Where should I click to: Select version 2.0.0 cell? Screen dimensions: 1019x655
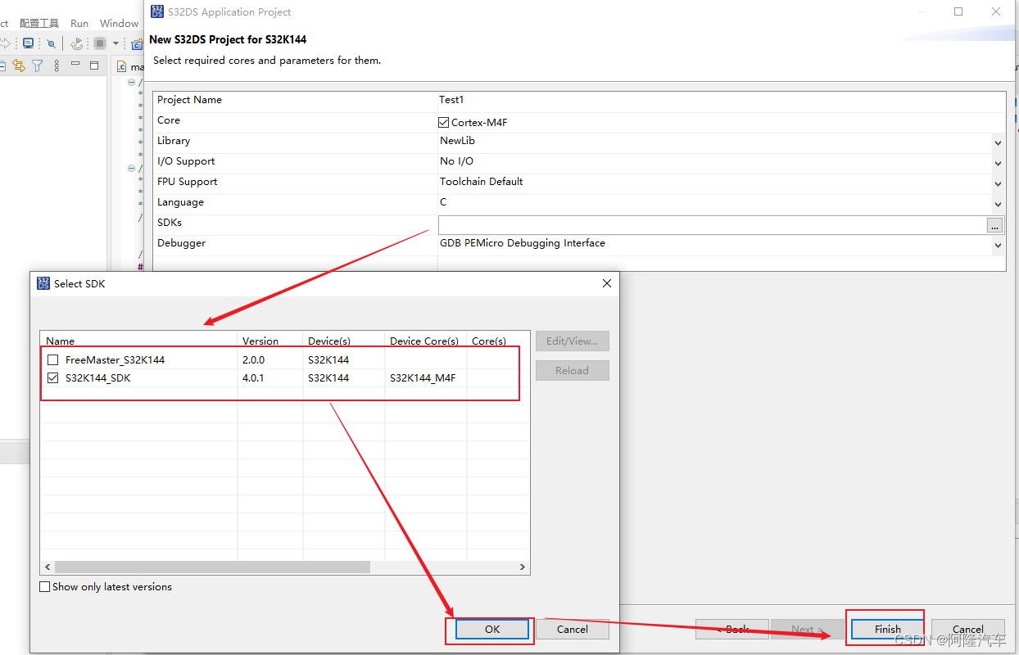click(x=253, y=360)
